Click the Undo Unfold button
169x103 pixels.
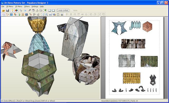coord(63,11)
